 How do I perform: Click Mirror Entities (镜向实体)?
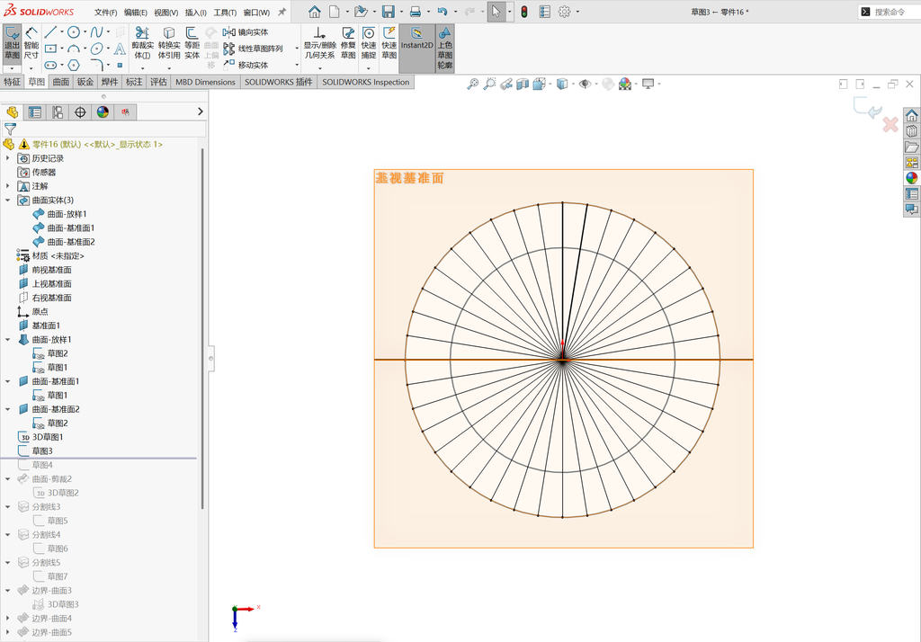(246, 32)
